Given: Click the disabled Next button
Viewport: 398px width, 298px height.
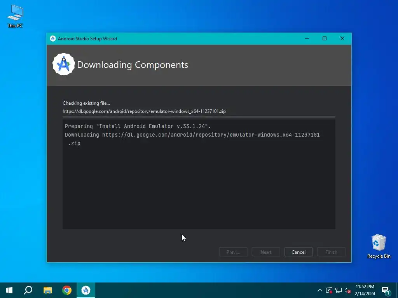Looking at the screenshot, I should pos(266,252).
